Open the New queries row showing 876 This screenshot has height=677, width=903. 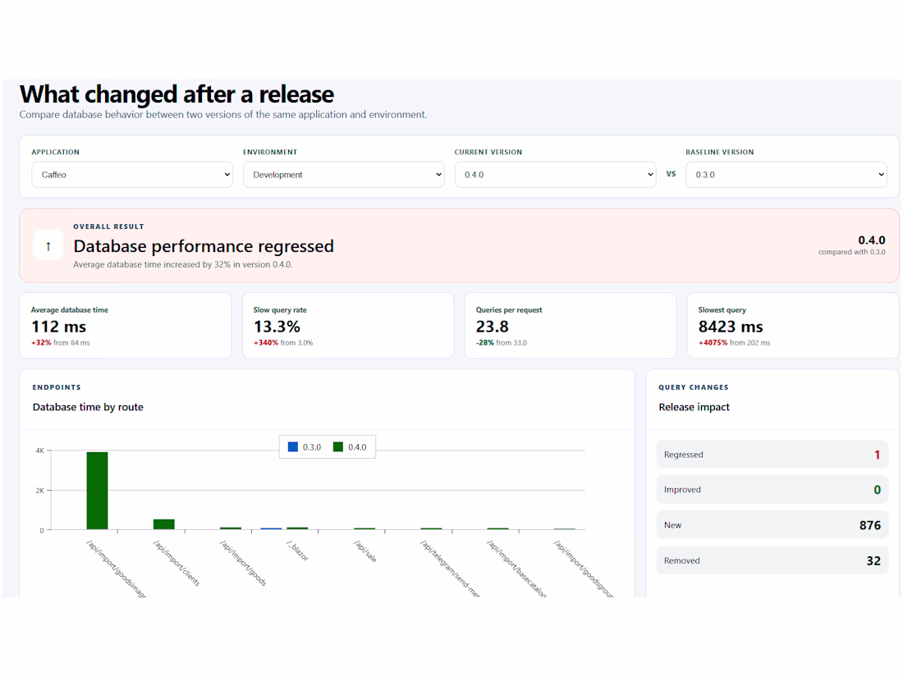click(772, 525)
